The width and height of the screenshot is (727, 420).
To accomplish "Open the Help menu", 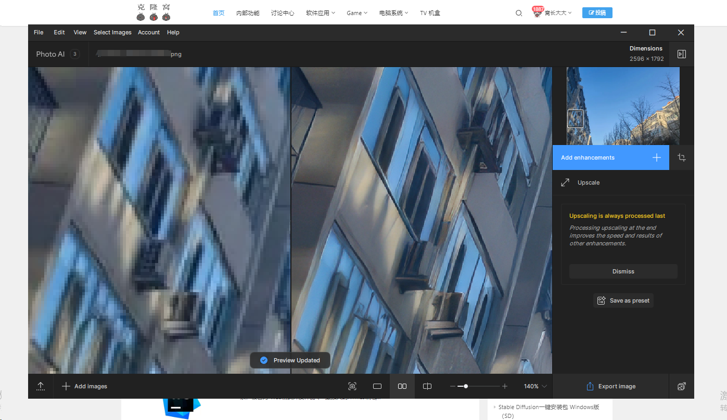I will (173, 32).
